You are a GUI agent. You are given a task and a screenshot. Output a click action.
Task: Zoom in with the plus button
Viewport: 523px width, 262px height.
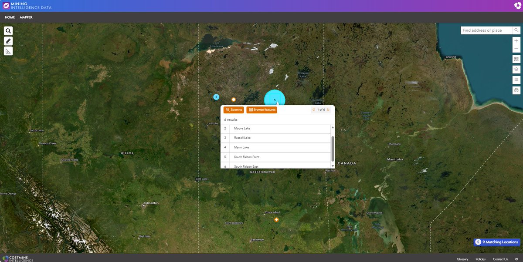tap(516, 40)
